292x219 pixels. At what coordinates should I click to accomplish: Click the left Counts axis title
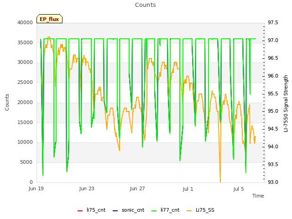7,102
